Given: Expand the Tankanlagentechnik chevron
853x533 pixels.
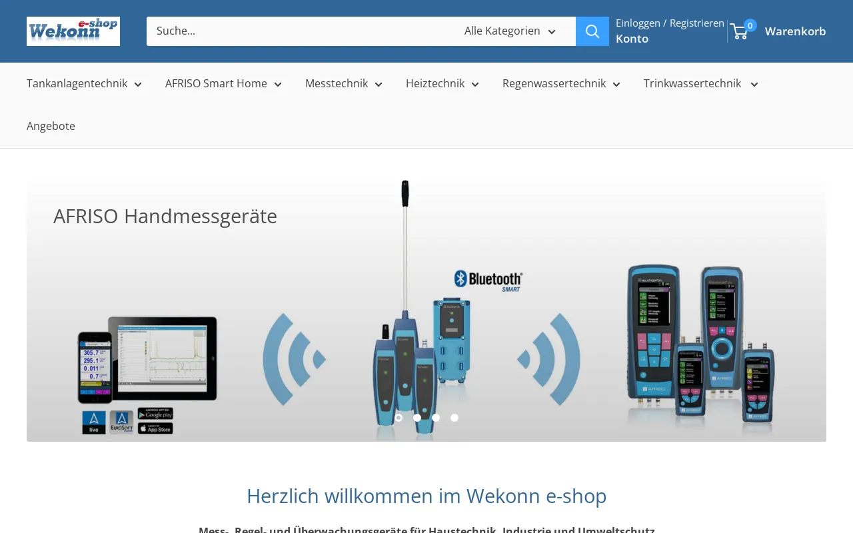Looking at the screenshot, I should (x=138, y=85).
